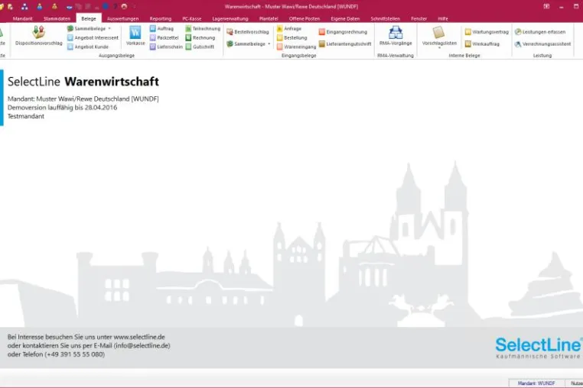This screenshot has width=583, height=388.
Task: Expand Sammelbelege dropdown in Ausgangsbelege group
Action: tap(109, 28)
